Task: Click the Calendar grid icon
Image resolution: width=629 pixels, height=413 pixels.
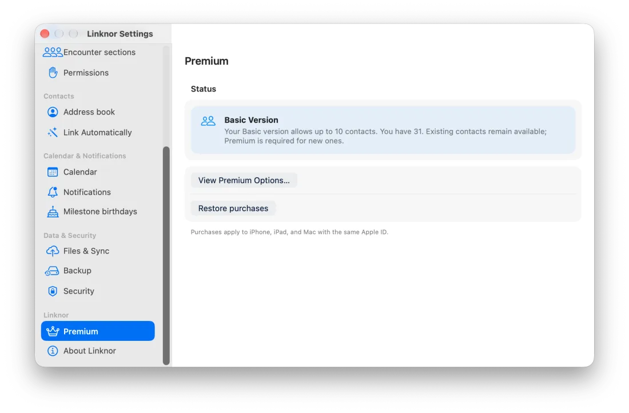Action: (x=53, y=172)
